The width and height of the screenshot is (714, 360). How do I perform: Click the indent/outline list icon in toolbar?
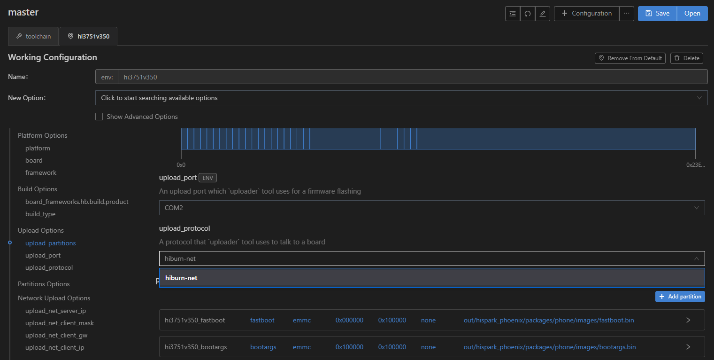pos(512,14)
